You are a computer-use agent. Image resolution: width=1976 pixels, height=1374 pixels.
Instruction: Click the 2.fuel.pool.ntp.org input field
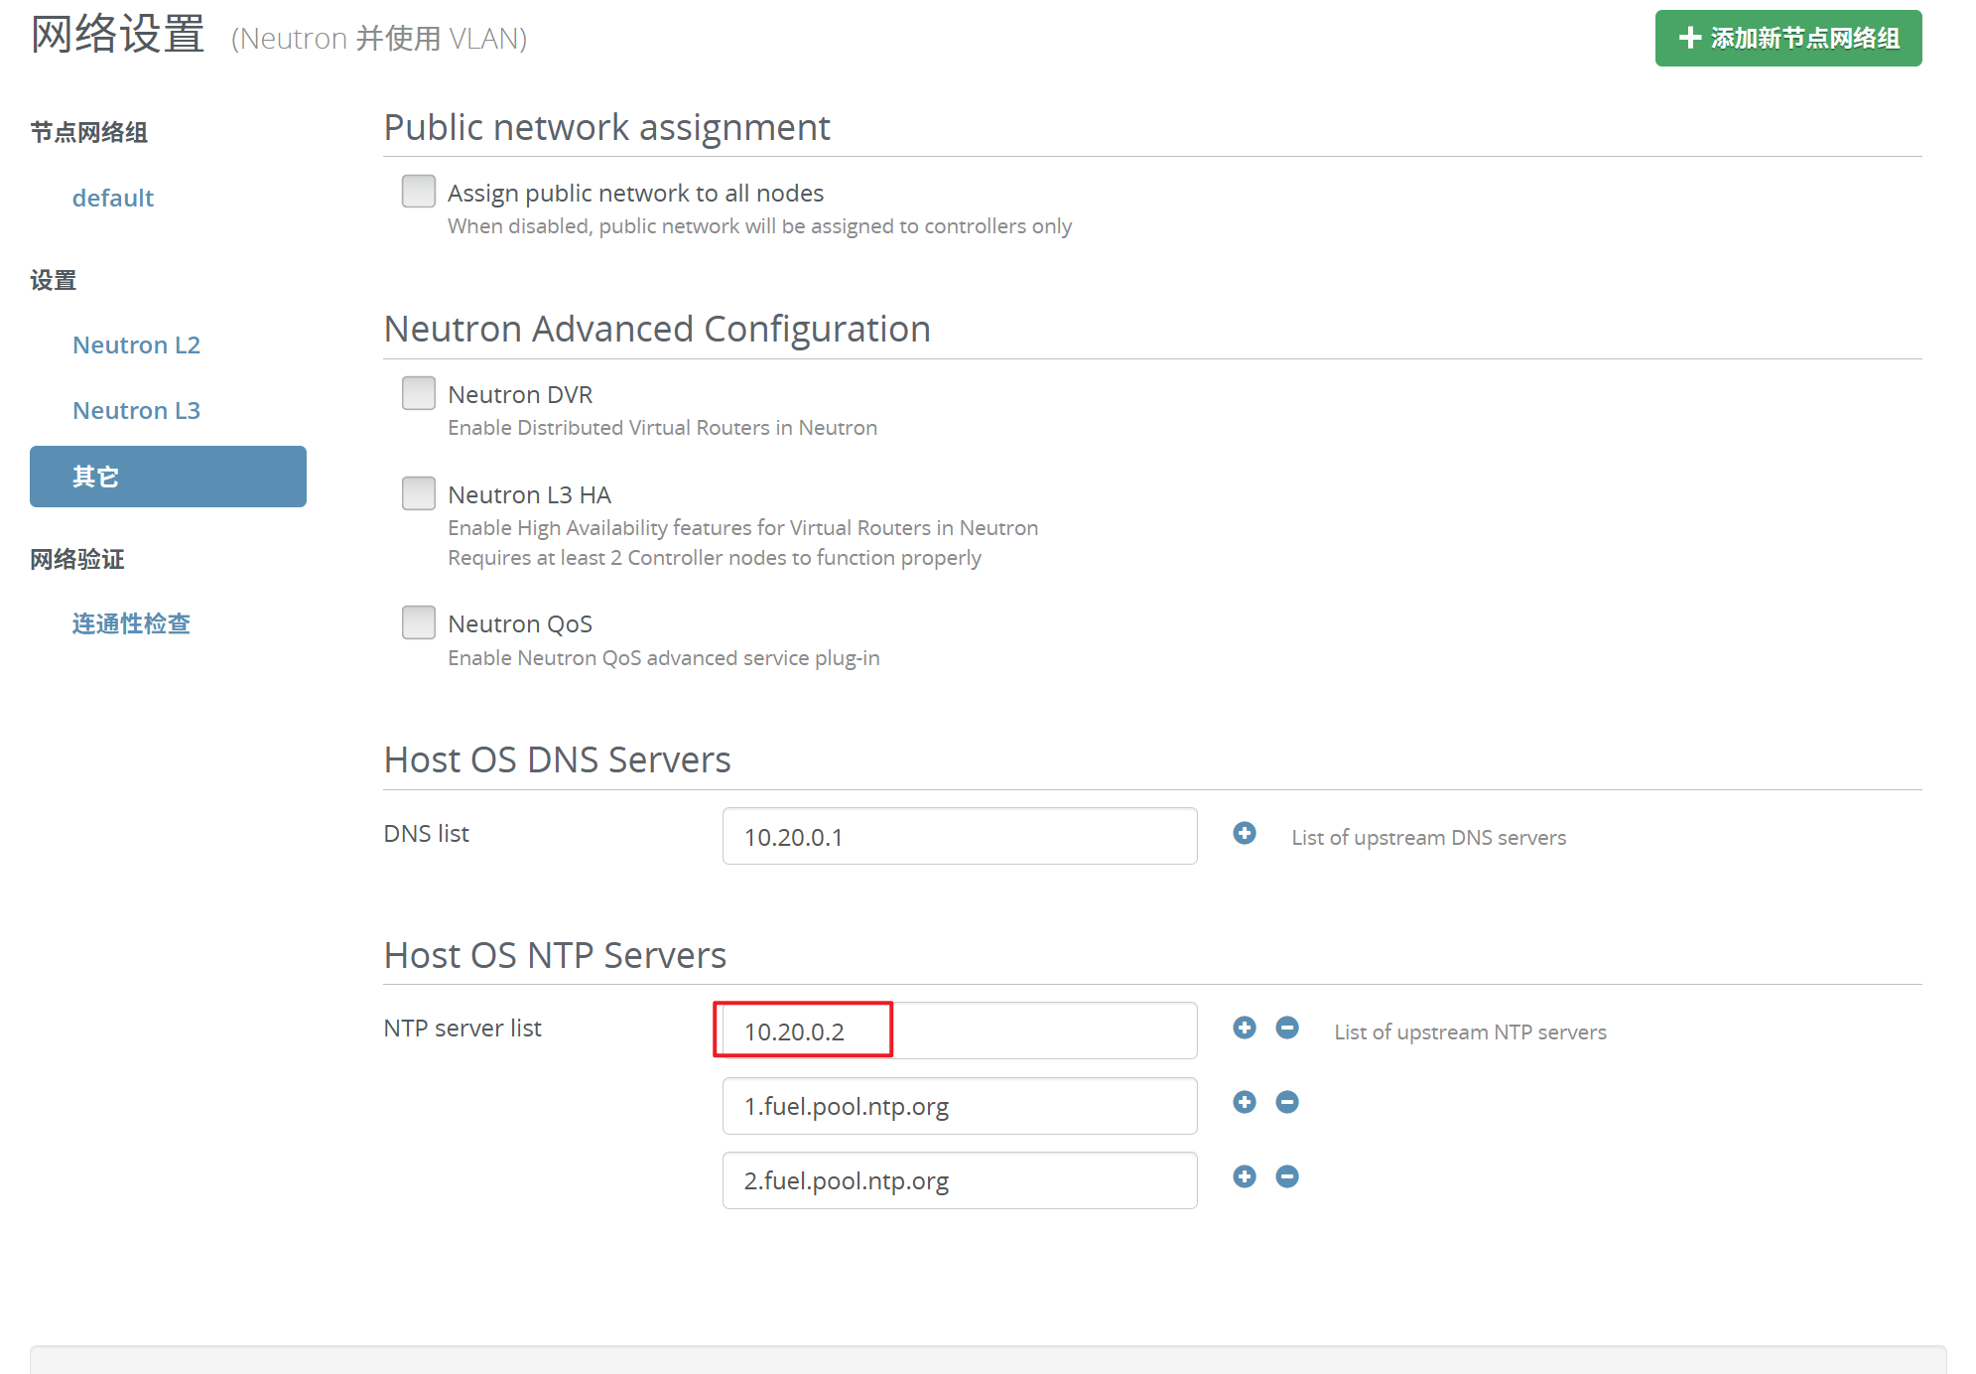pos(959,1180)
